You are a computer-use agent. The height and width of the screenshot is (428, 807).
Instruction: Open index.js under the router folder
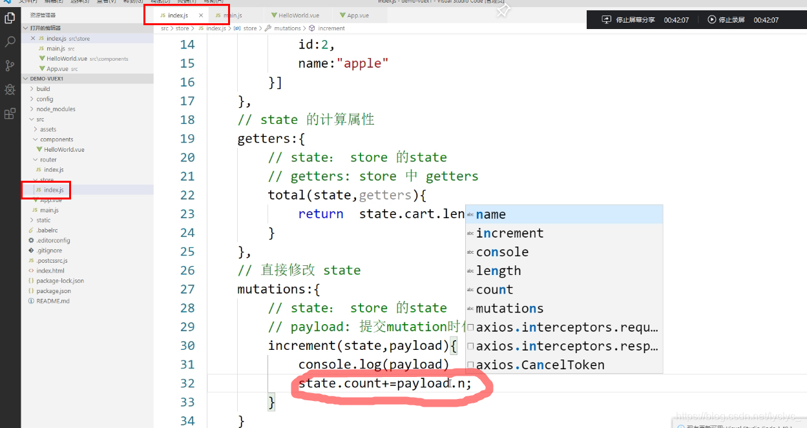coord(54,170)
